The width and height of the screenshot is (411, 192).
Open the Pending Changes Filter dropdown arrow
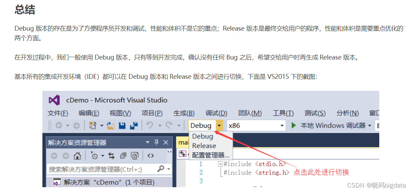coord(103,156)
